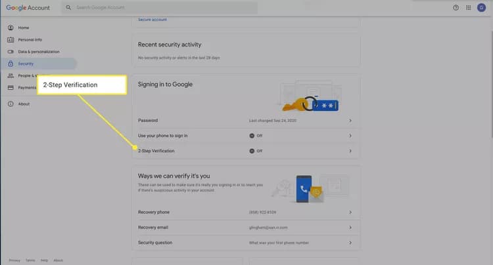Click the Data & personalization toggle icon
The width and height of the screenshot is (493, 265).
pyautogui.click(x=11, y=51)
